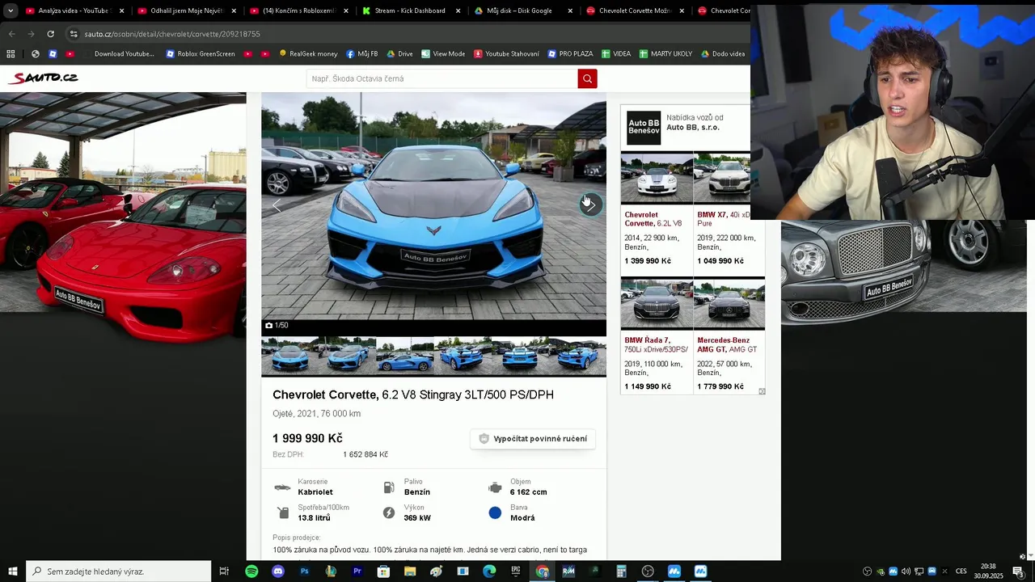The width and height of the screenshot is (1035, 582).
Task: Open Mercedes-Benz AMG GT ad listing
Action: [x=729, y=335]
